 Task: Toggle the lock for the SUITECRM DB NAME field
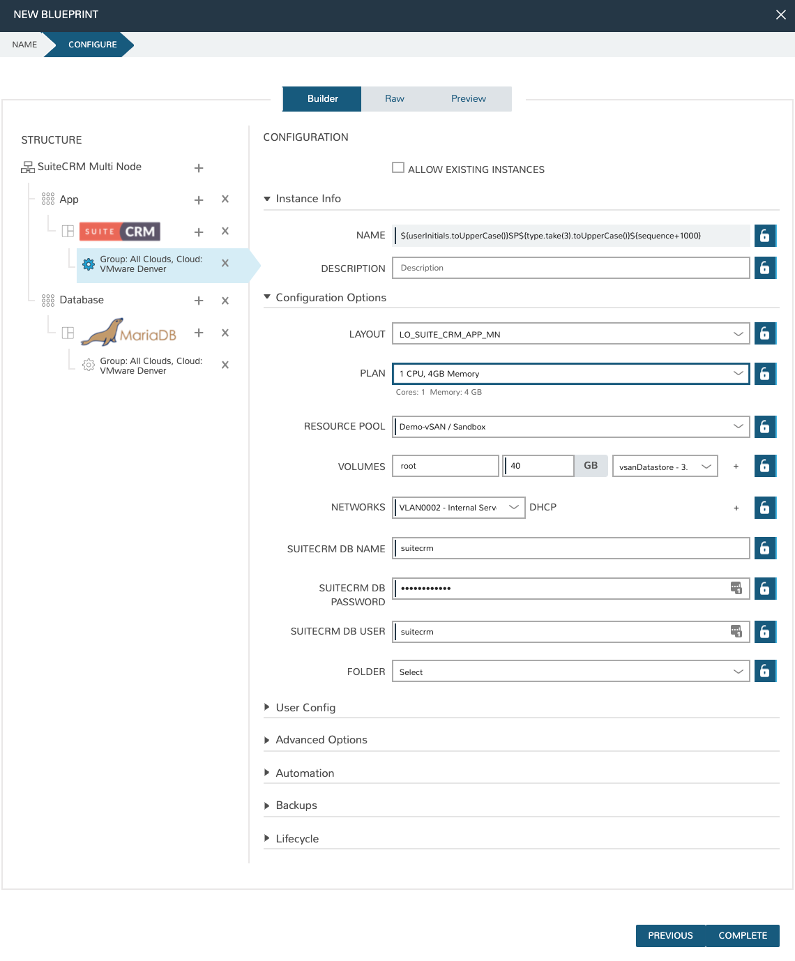click(764, 548)
